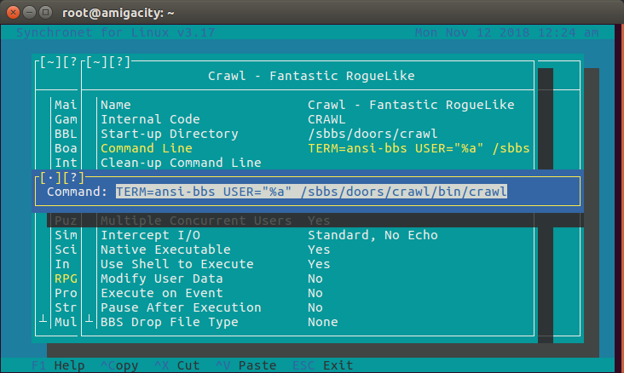Select the 'Str' entry in left list
Screen dimensions: 624x373
(66, 307)
